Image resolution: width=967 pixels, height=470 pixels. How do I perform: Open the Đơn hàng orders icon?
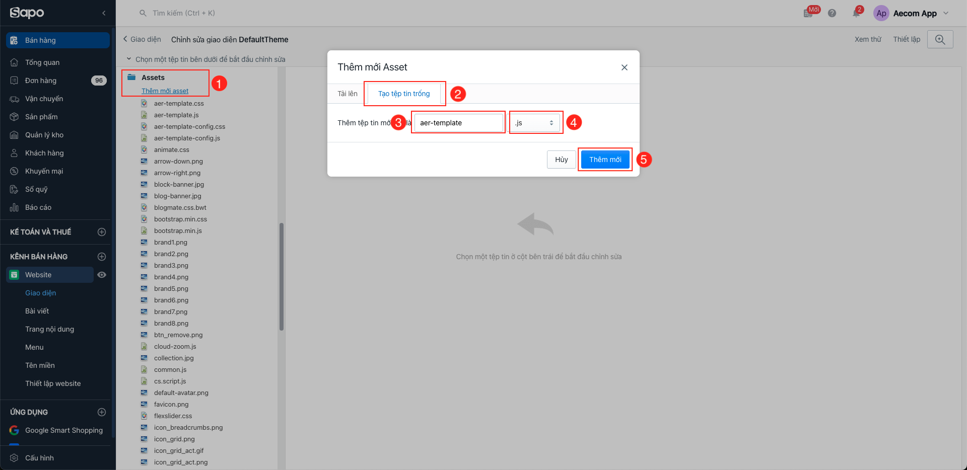coord(14,81)
